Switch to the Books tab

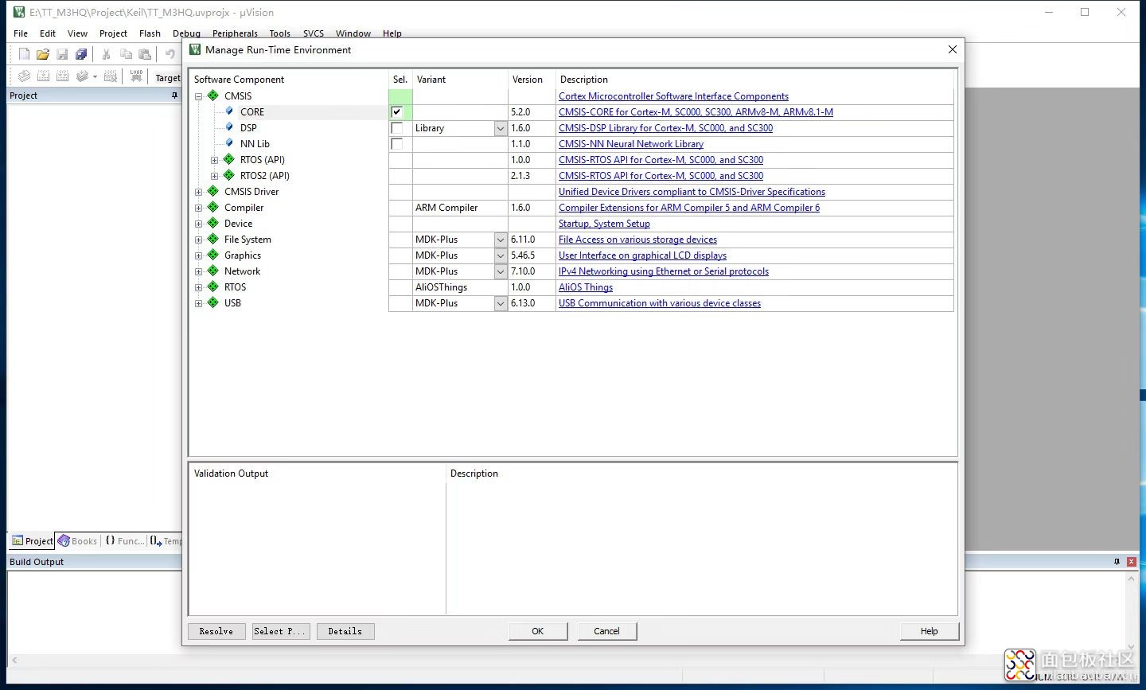(78, 541)
